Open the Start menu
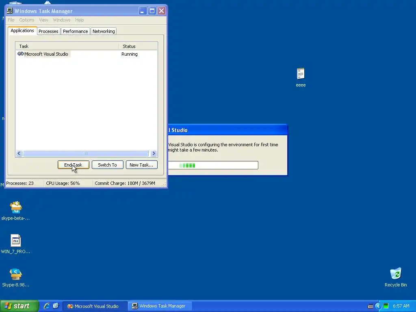This screenshot has height=312, width=416. point(19,306)
